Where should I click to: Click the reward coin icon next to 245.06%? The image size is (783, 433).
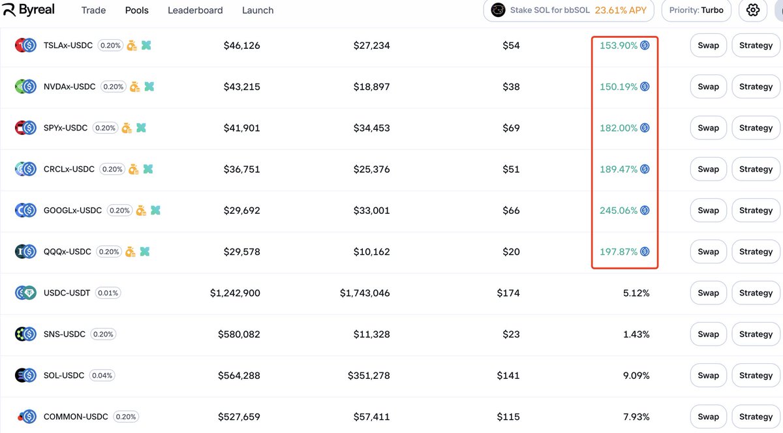tap(645, 211)
